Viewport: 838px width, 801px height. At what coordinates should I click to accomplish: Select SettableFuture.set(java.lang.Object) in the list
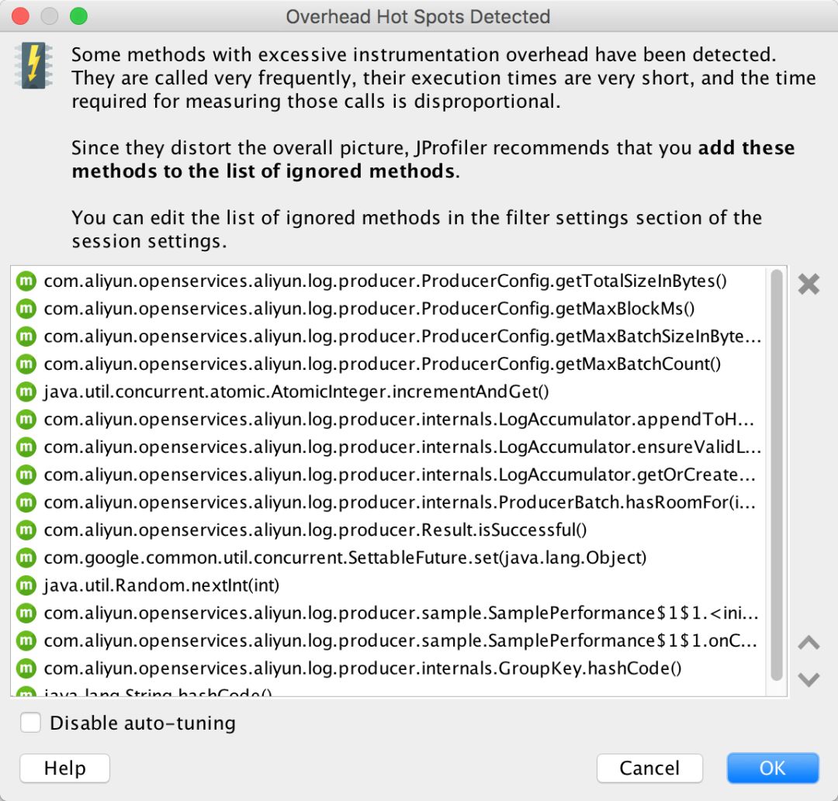click(345, 558)
